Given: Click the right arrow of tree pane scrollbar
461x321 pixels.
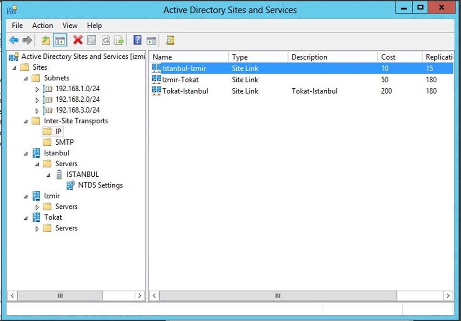Looking at the screenshot, I should pyautogui.click(x=140, y=296).
